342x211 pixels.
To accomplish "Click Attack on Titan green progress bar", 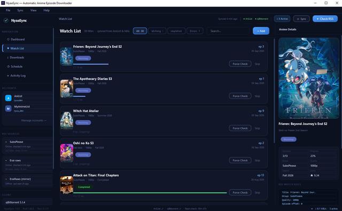I will [x=150, y=193].
